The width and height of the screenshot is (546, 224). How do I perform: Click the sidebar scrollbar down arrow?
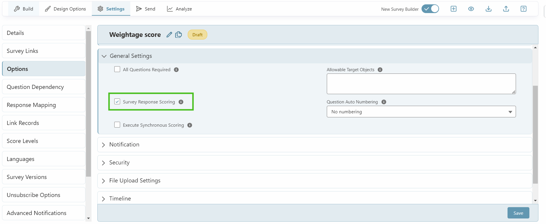pyautogui.click(x=89, y=218)
